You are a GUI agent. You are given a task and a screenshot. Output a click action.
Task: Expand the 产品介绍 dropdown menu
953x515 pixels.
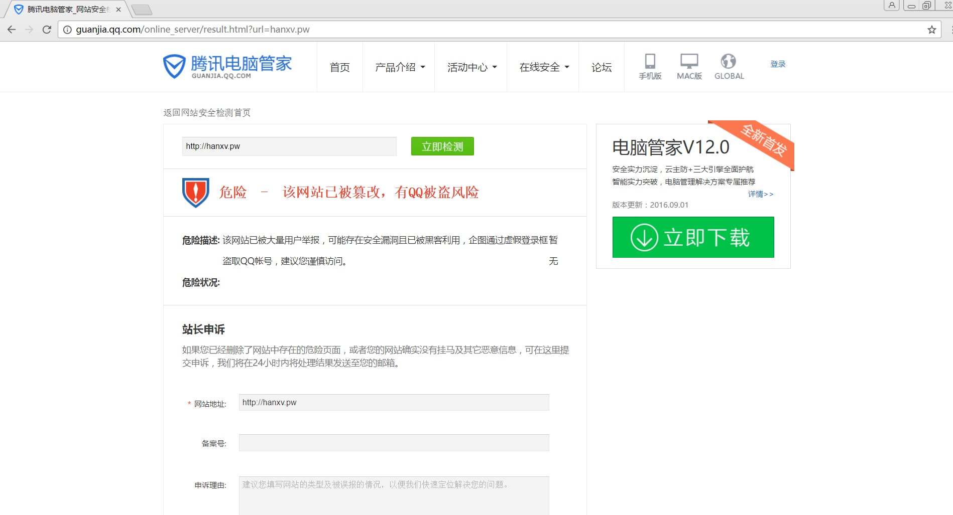(400, 67)
